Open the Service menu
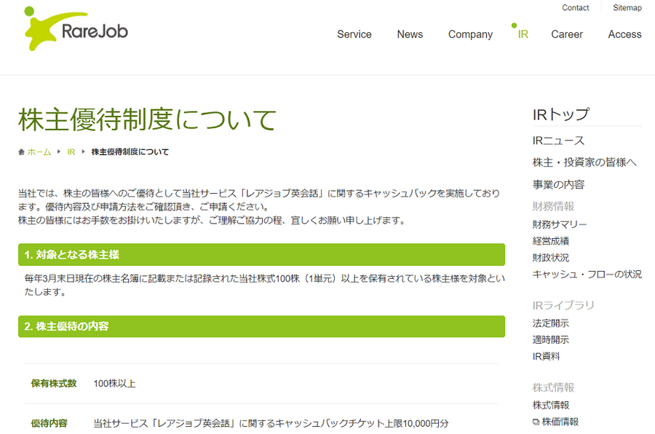The height and width of the screenshot is (434, 655). point(354,34)
